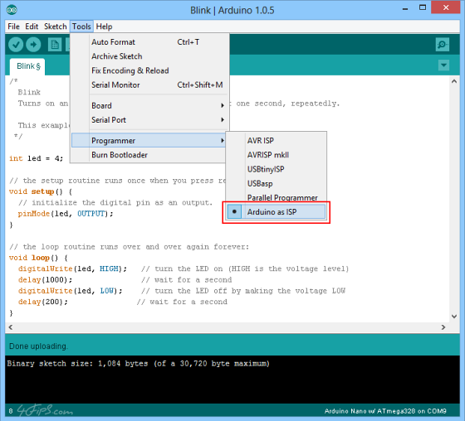Open the Help menu

(104, 27)
